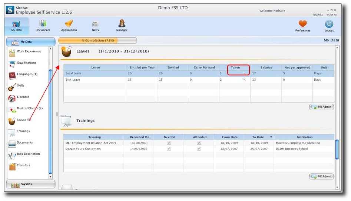Screen dimensions: 351x201
Task: Click magnifier icon in Sick Leave row
Action: click(x=244, y=80)
